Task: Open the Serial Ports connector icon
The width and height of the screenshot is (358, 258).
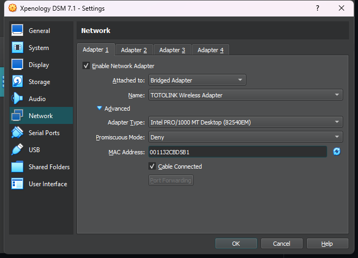Action: pos(17,132)
